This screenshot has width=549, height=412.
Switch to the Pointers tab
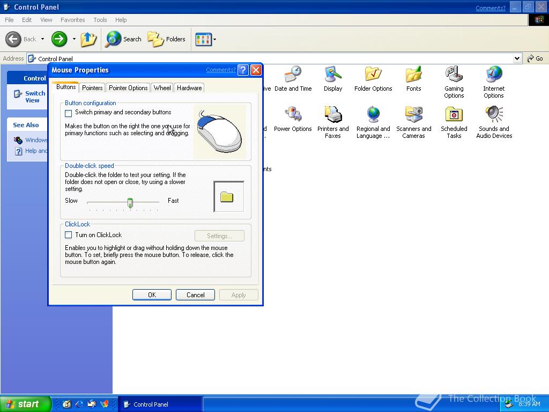point(92,88)
